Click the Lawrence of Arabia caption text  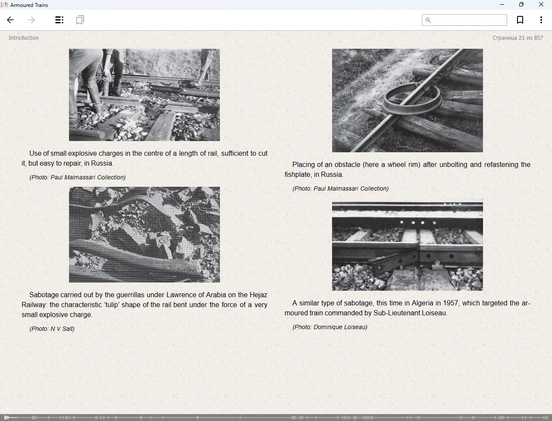[144, 305]
